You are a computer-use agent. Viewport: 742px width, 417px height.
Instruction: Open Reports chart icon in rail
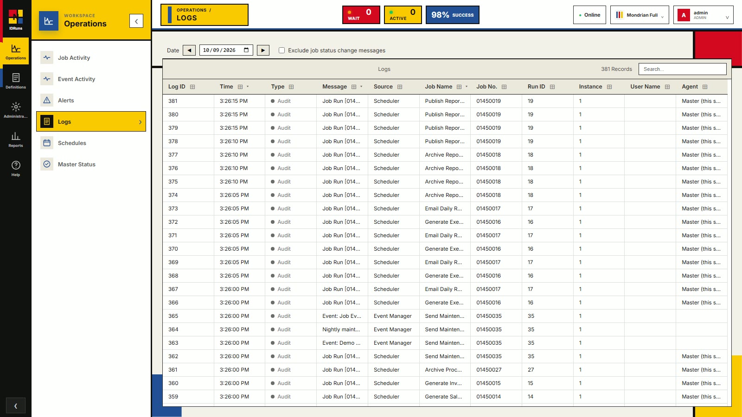pyautogui.click(x=16, y=139)
